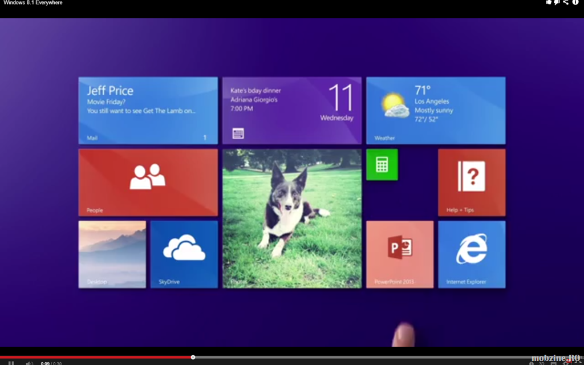Click the Los Angeles city name

[432, 102]
